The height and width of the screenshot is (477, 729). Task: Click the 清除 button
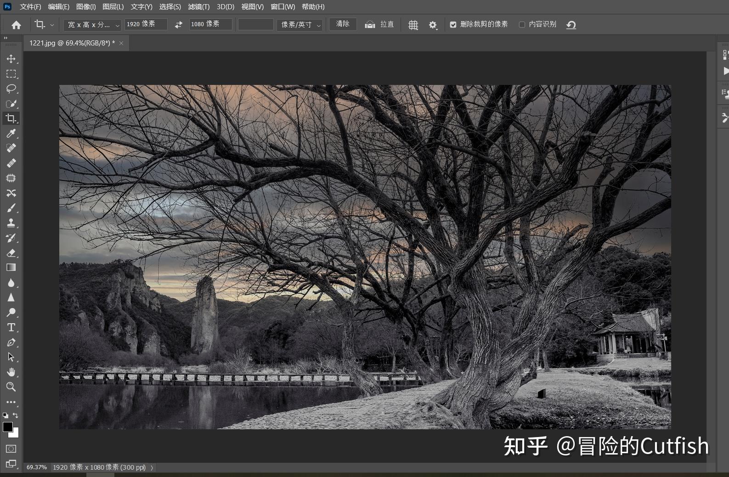(x=343, y=24)
